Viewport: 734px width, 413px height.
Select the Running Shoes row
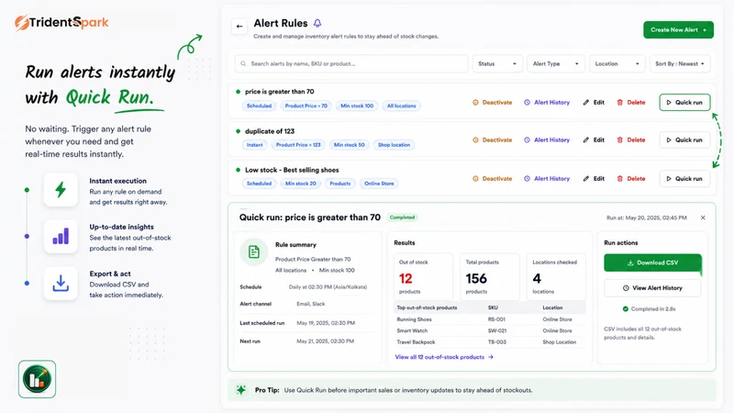pos(490,319)
